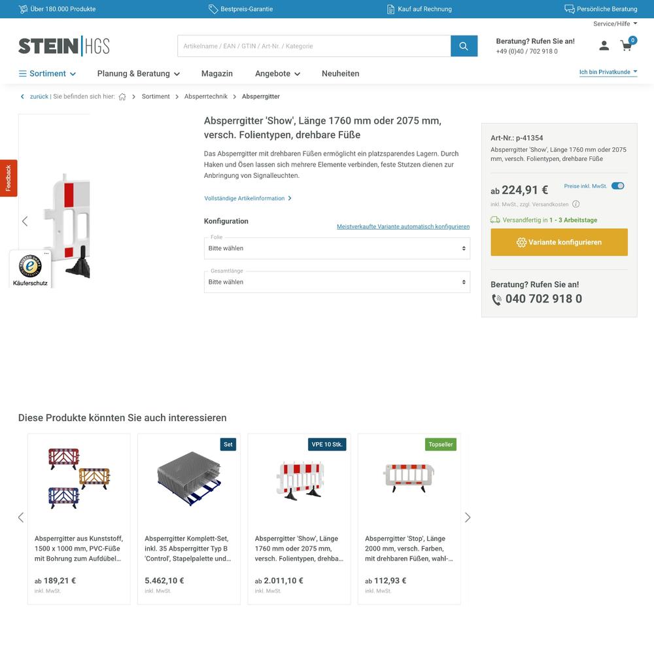
Task: Open the Magazin menu item
Action: (x=217, y=73)
